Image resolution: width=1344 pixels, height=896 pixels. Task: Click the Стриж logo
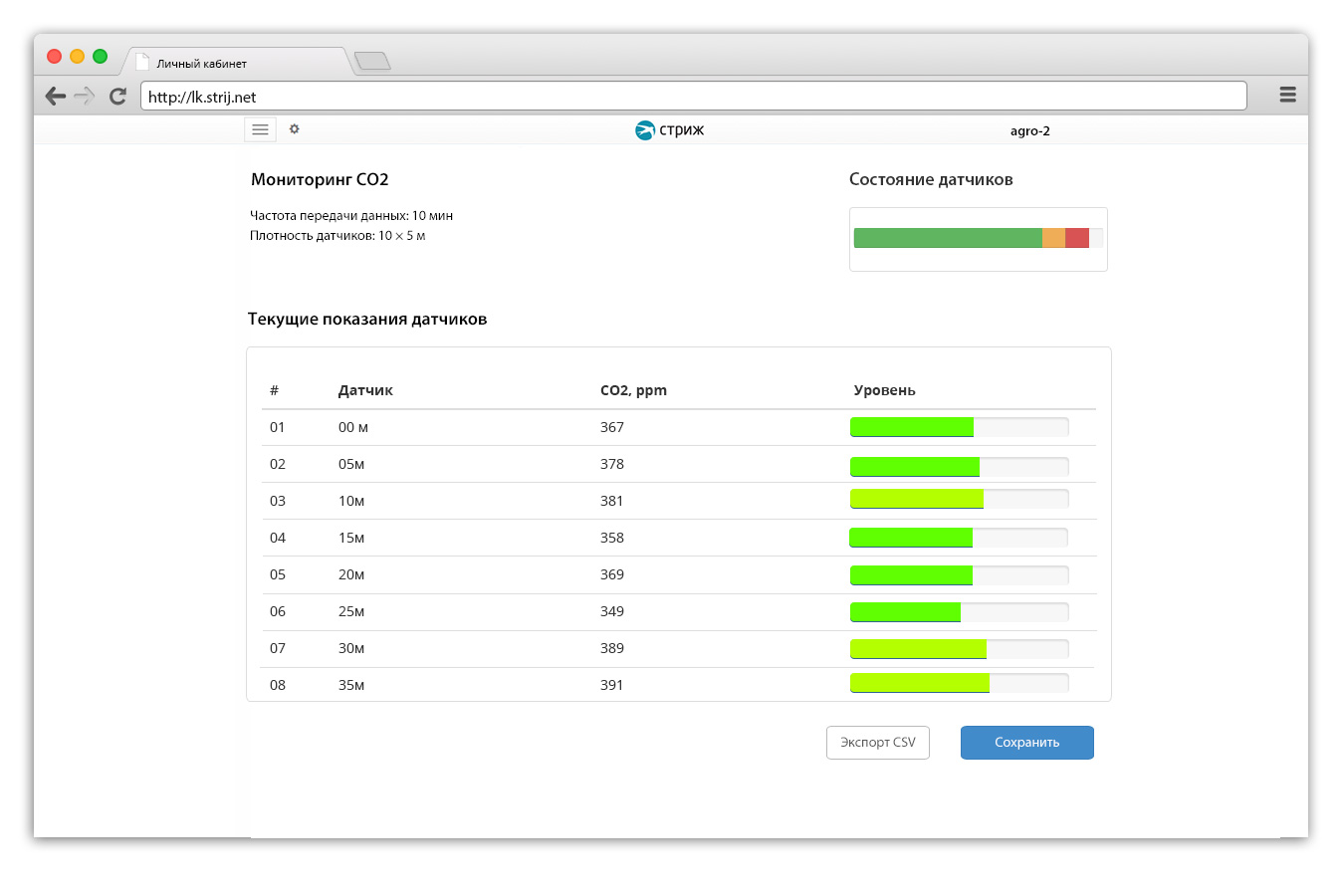[669, 130]
